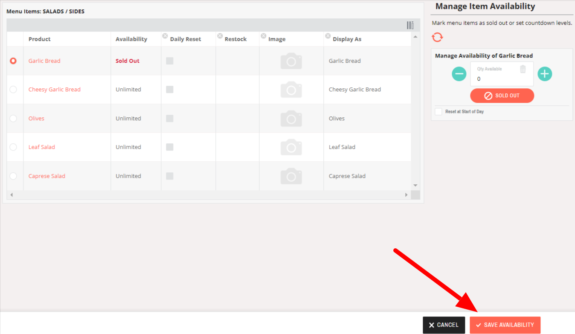This screenshot has width=575, height=334.
Task: Click the camera image placeholder for Leaf Salad
Action: tap(291, 147)
